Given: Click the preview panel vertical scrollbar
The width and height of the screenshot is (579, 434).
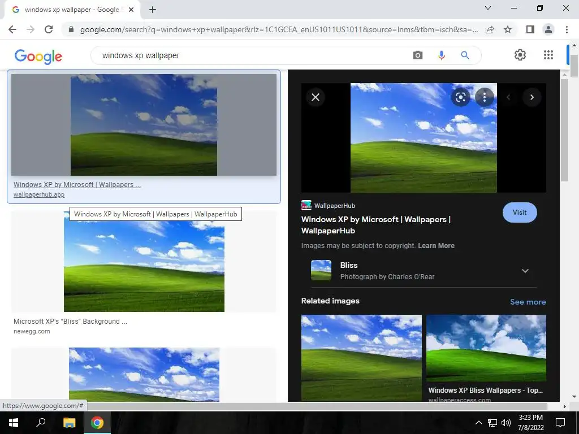Looking at the screenshot, I should tap(564, 129).
